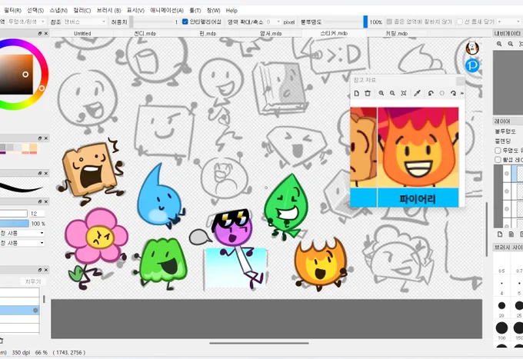This screenshot has width=523, height=359.
Task: Open the first 사용 dropdown in brush settings
Action: pyautogui.click(x=22, y=233)
